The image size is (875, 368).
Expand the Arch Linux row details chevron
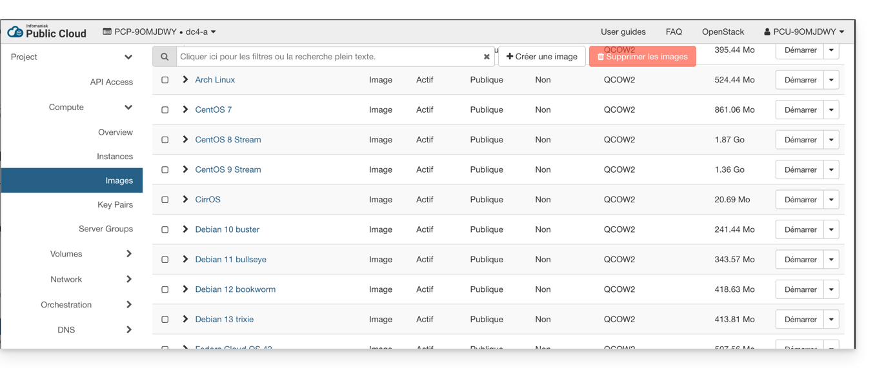185,80
